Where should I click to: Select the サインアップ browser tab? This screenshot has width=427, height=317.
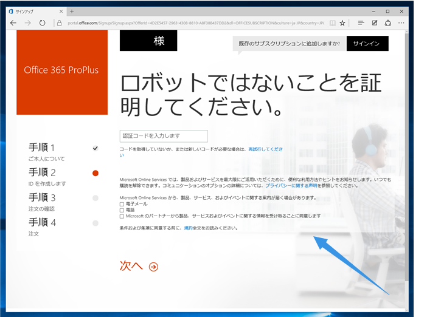pyautogui.click(x=36, y=12)
